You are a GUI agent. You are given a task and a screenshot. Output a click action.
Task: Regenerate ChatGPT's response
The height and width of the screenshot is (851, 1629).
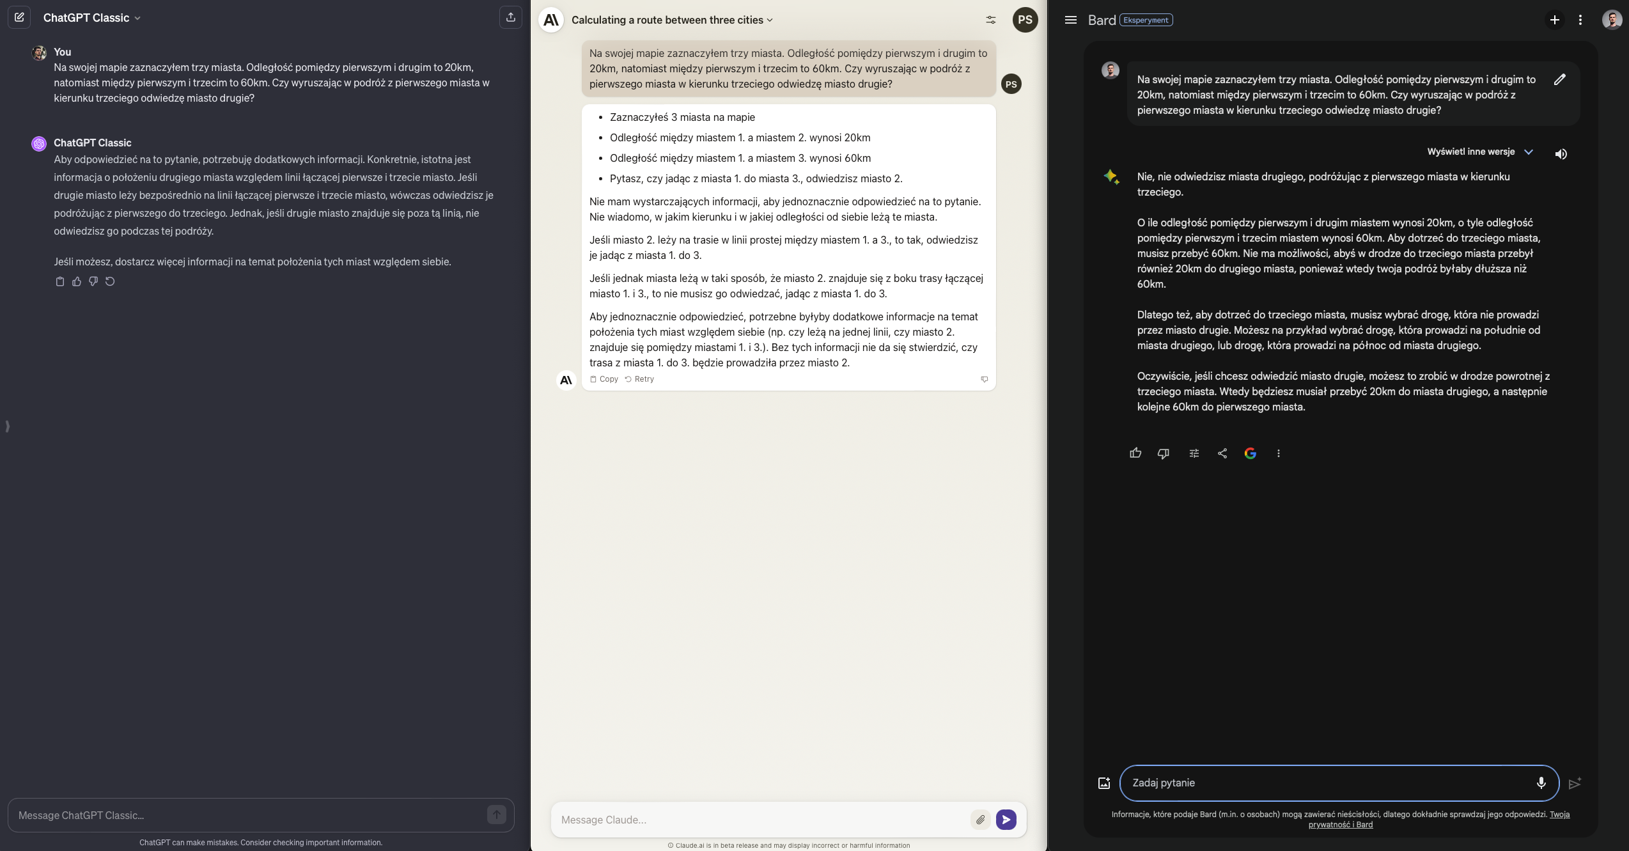click(110, 281)
